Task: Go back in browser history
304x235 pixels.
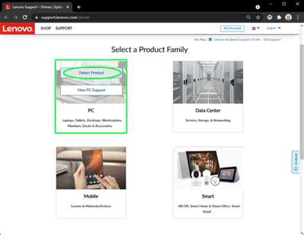Action: [6, 17]
